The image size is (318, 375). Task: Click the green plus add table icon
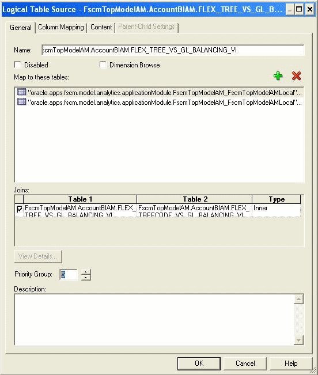pyautogui.click(x=278, y=76)
